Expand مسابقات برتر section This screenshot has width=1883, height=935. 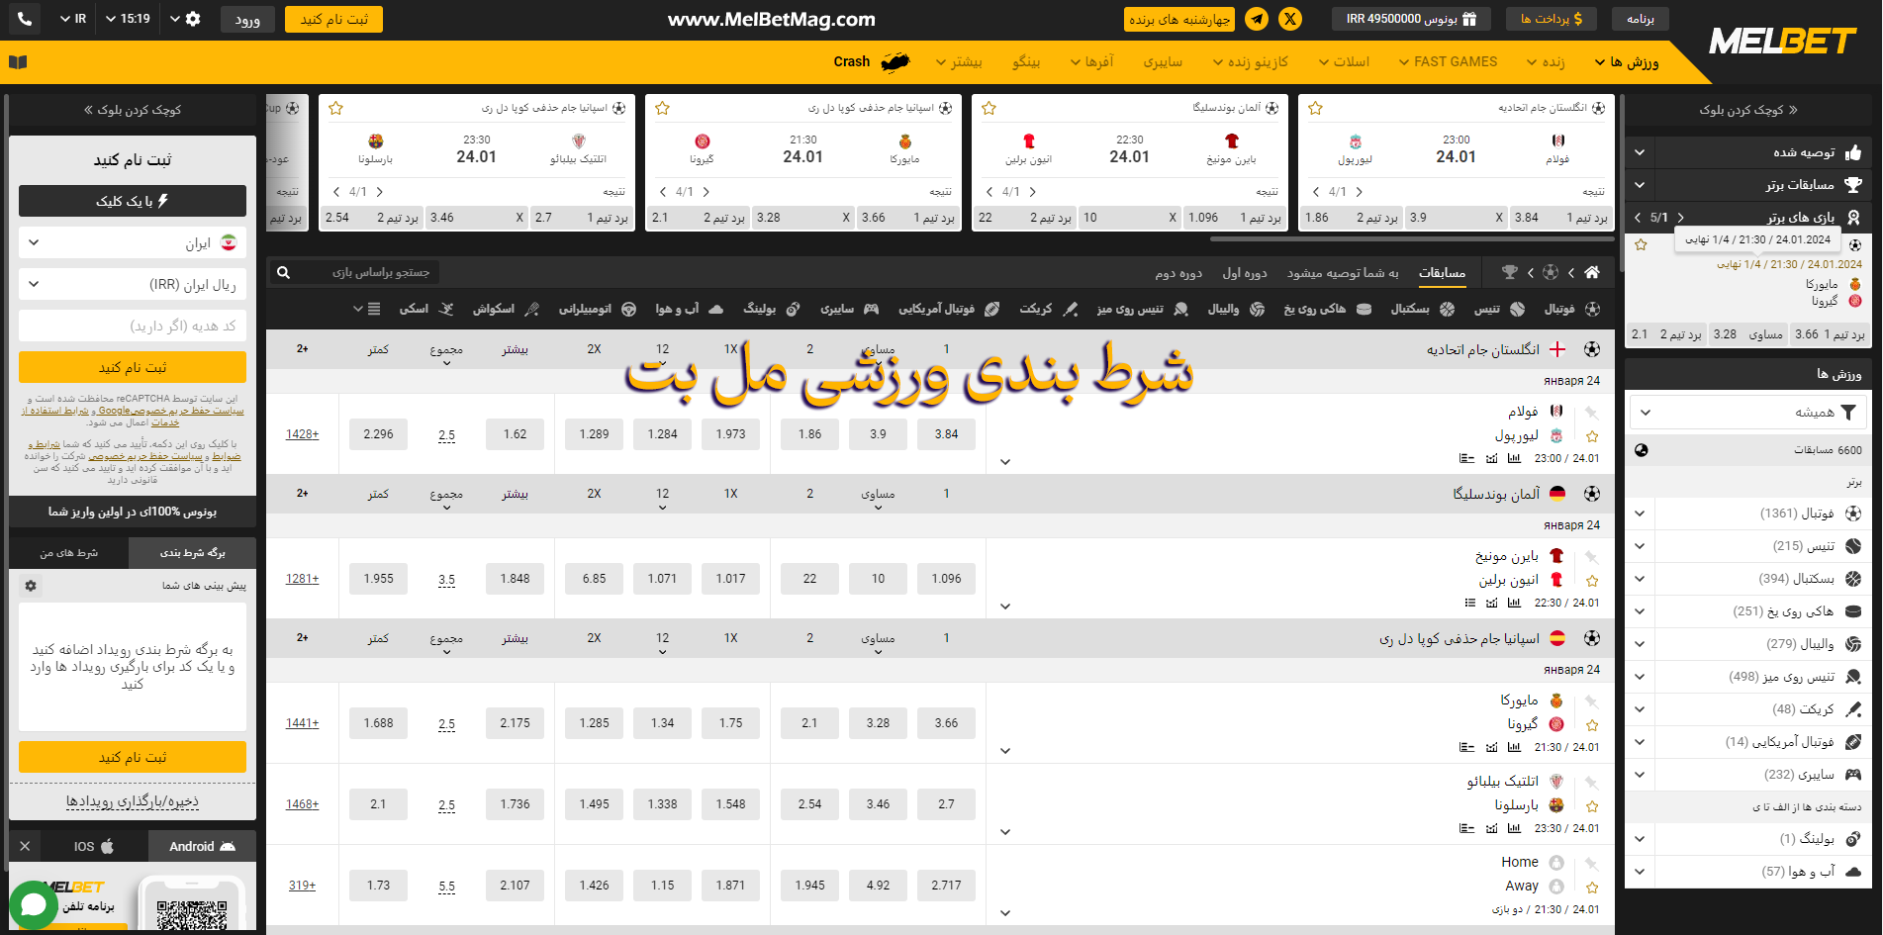[1640, 185]
